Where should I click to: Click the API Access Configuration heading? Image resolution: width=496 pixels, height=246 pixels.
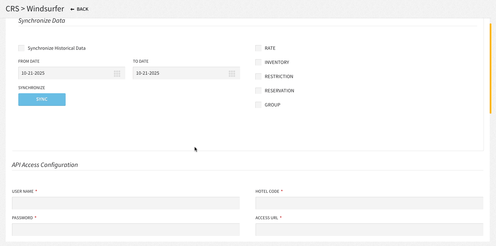click(x=45, y=165)
